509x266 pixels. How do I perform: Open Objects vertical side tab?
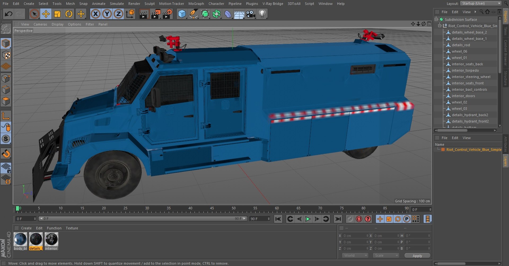point(506,16)
